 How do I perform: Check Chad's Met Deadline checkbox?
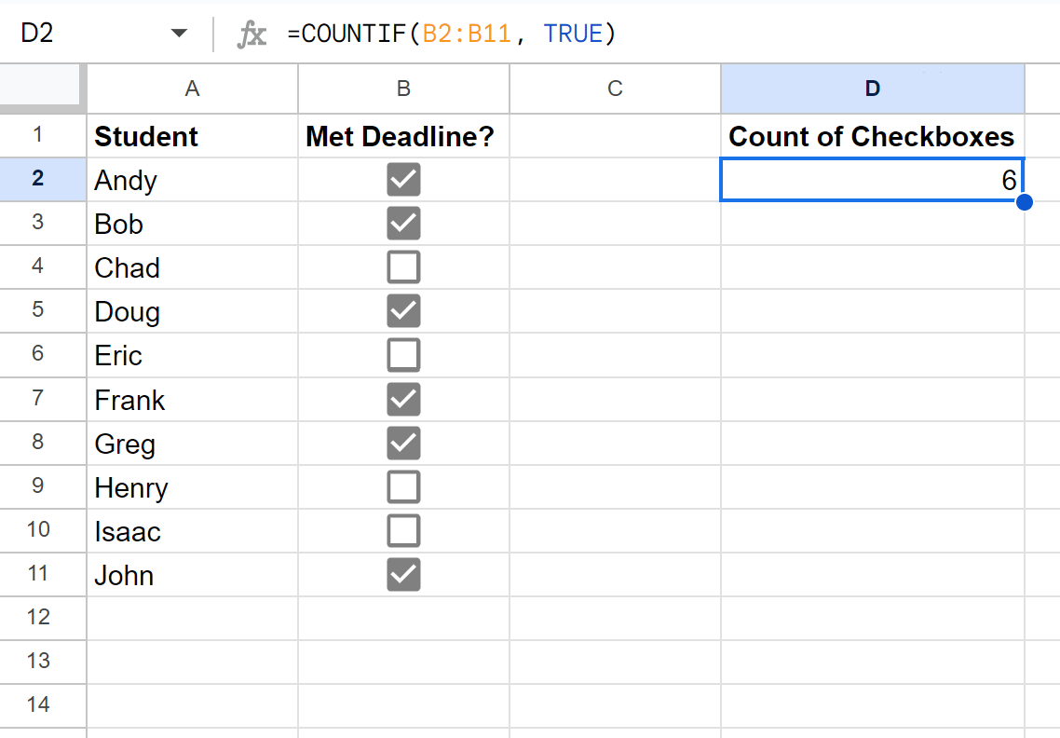[402, 267]
